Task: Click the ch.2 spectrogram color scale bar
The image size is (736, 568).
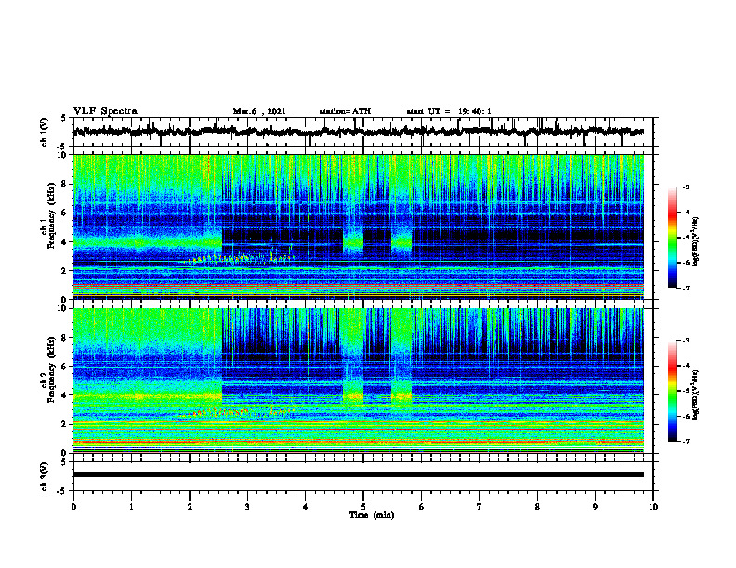Action: pos(673,391)
